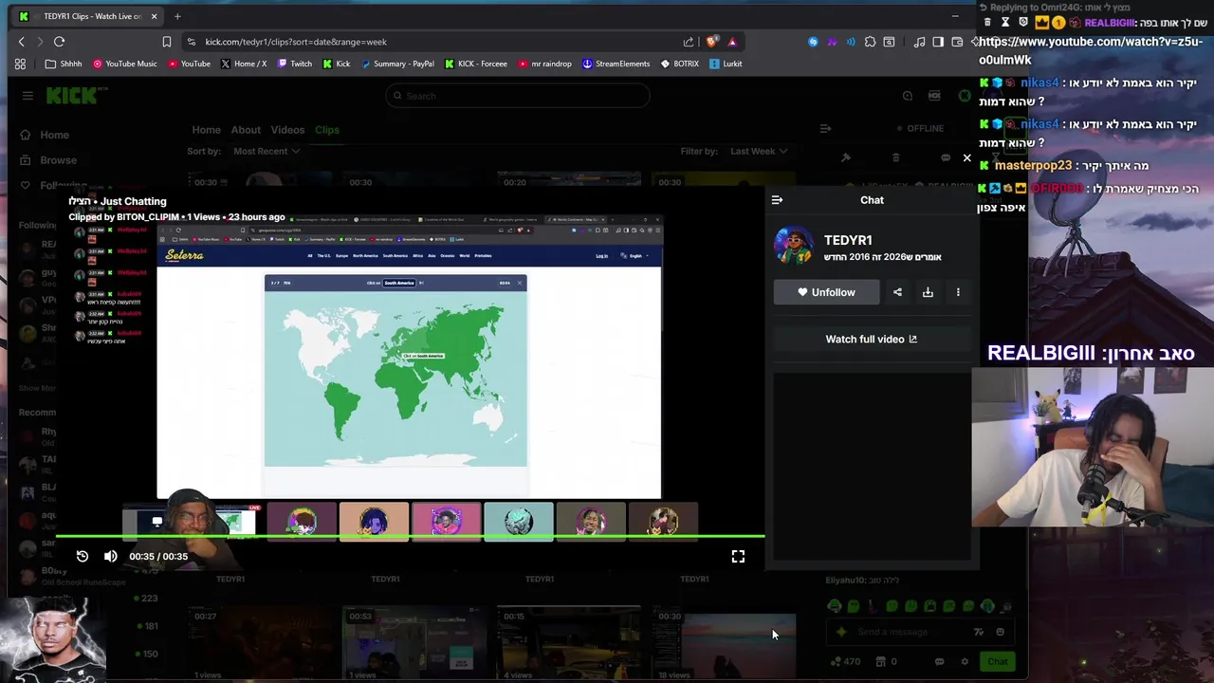Image resolution: width=1214 pixels, height=683 pixels.
Task: Go back in the browser
Action: pos(22,42)
